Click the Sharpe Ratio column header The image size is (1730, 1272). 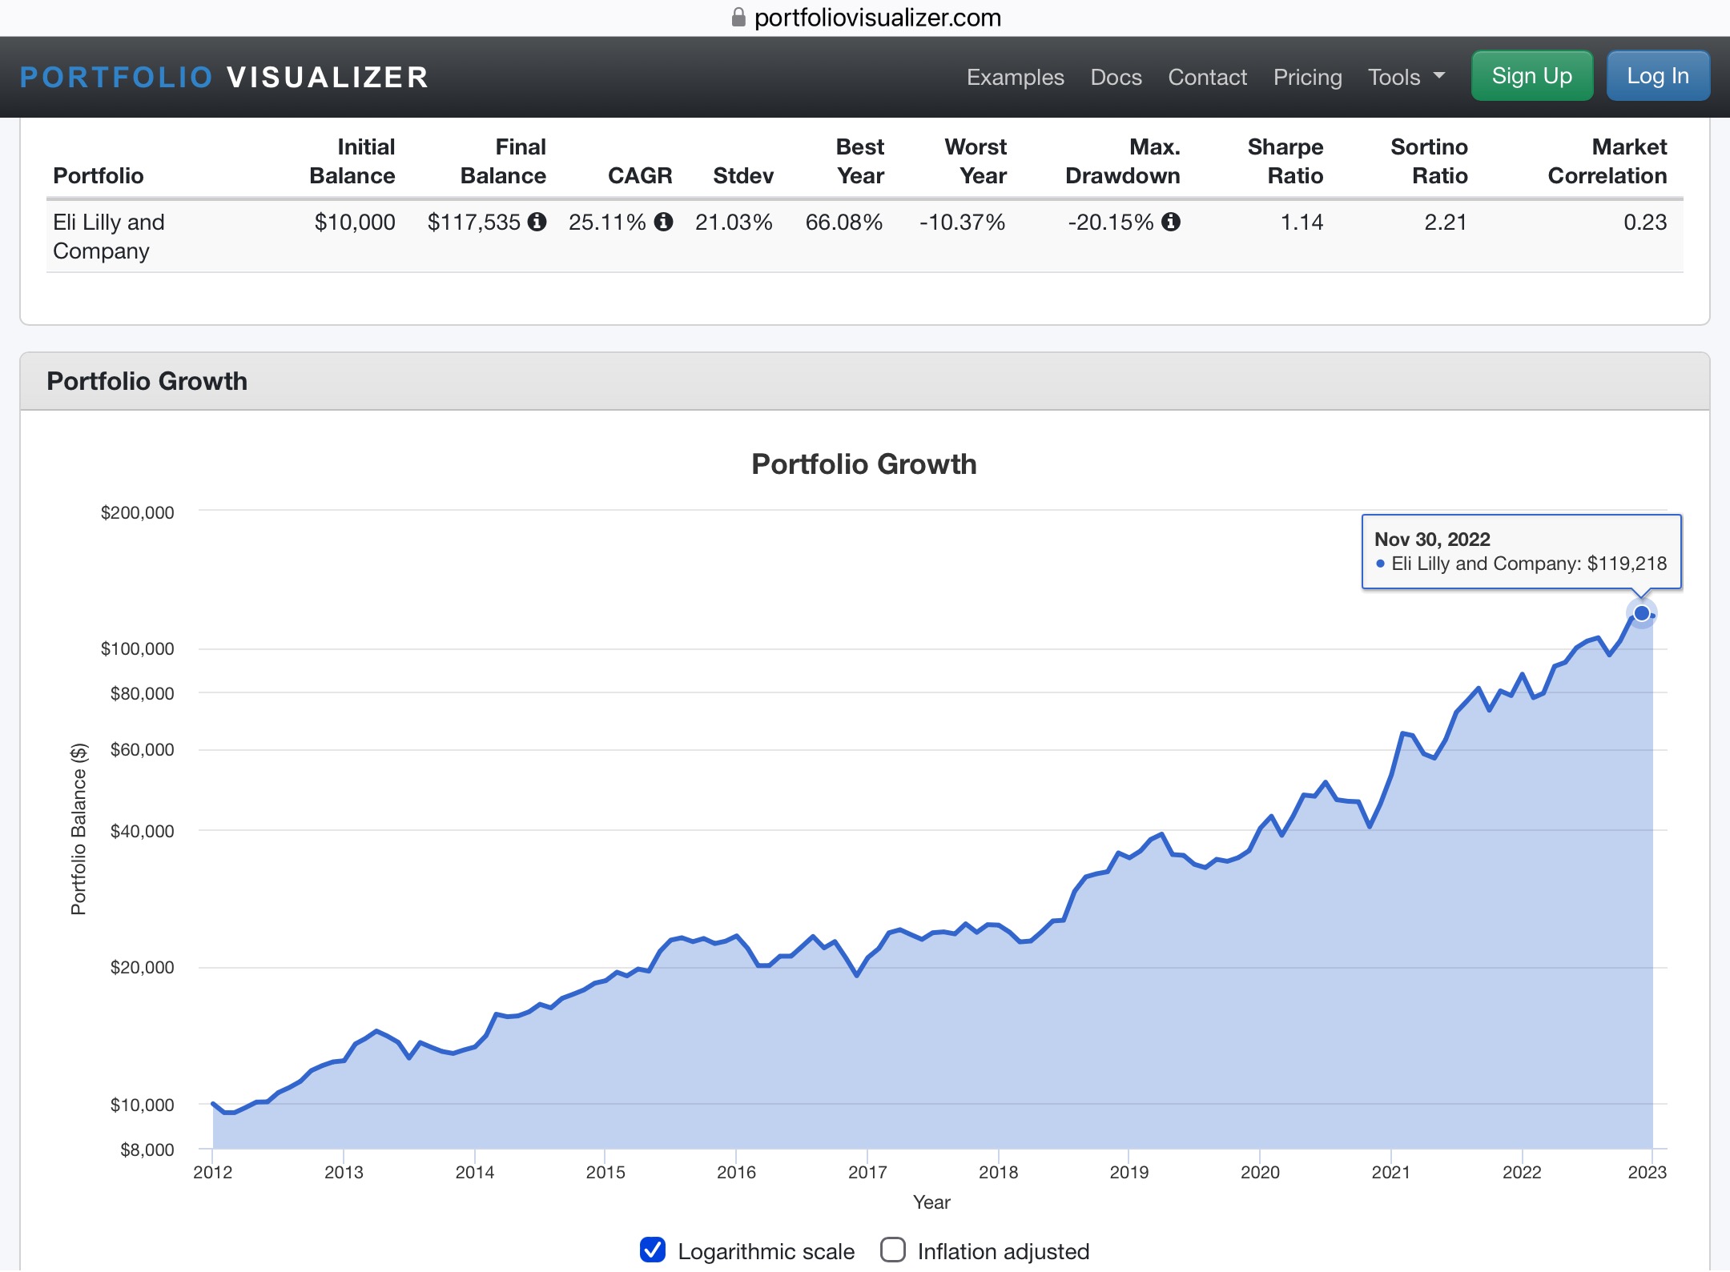(1285, 161)
